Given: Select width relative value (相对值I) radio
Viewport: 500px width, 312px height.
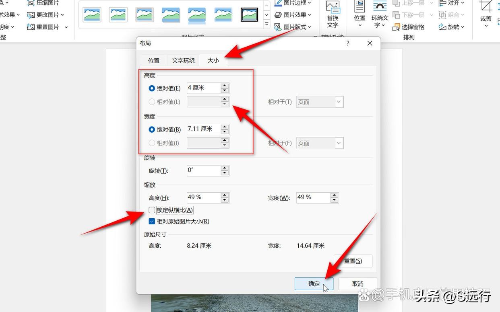Looking at the screenshot, I should pos(152,143).
